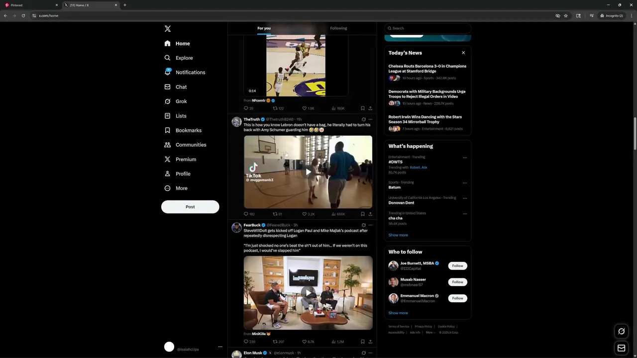Open Bookmarks in left navigation
The width and height of the screenshot is (637, 358).
(x=183, y=130)
